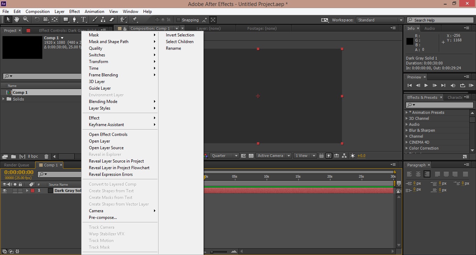Toggle Layer Switches pane icon in the timeline
The width and height of the screenshot is (476, 255).
point(5,251)
